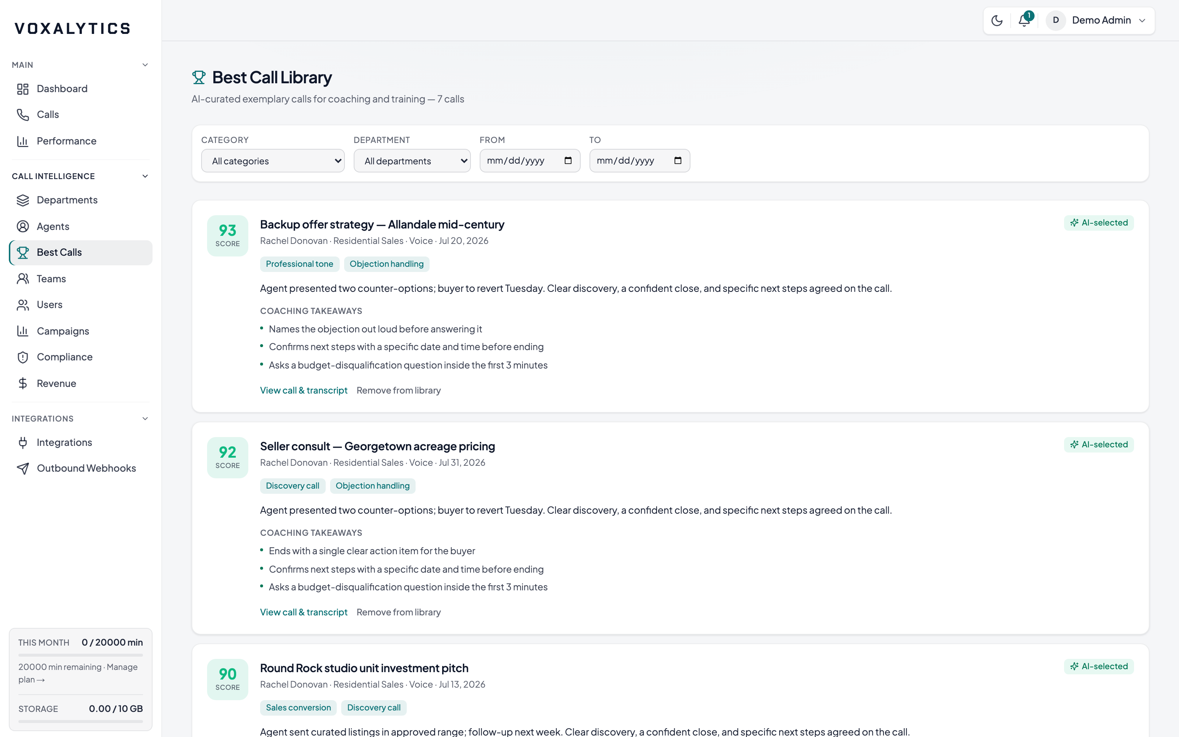Toggle dark mode moon icon
Image resolution: width=1179 pixels, height=737 pixels.
click(997, 21)
